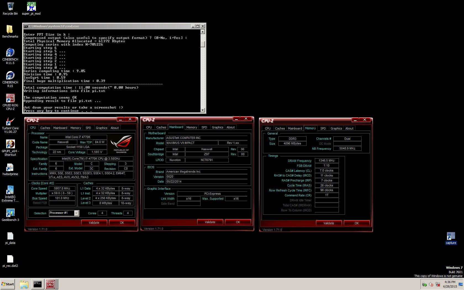The width and height of the screenshot is (464, 290).
Task: Click the Core Voltage 1.593 V field
Action: (97, 152)
